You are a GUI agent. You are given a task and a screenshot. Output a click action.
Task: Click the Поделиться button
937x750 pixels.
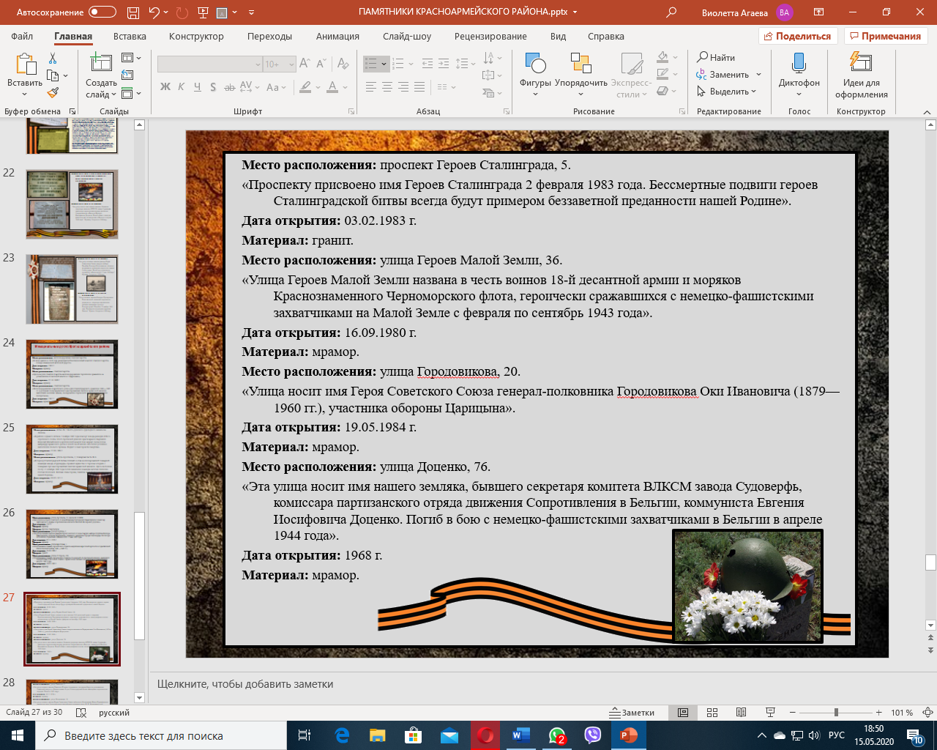pos(797,36)
